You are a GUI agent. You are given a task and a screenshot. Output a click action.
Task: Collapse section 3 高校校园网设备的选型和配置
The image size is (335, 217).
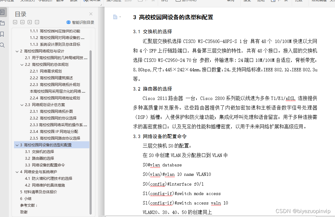[17, 145]
